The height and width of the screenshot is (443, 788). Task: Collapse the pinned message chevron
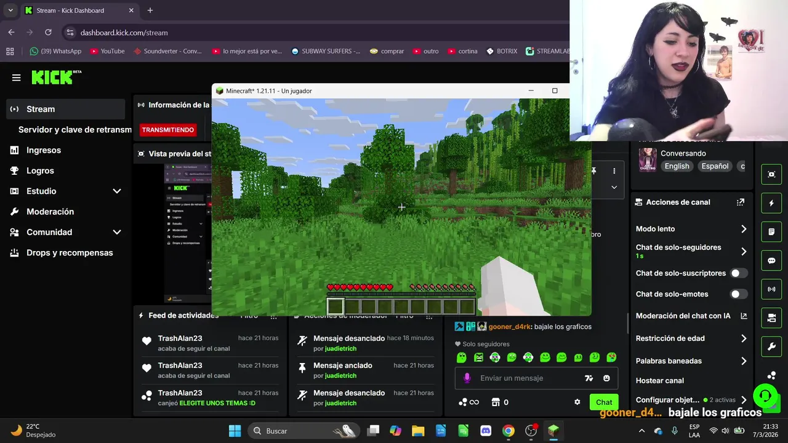tap(614, 187)
